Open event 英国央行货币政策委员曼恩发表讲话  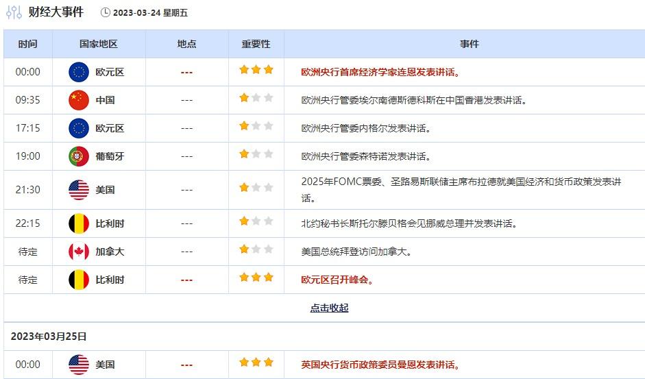pyautogui.click(x=380, y=365)
